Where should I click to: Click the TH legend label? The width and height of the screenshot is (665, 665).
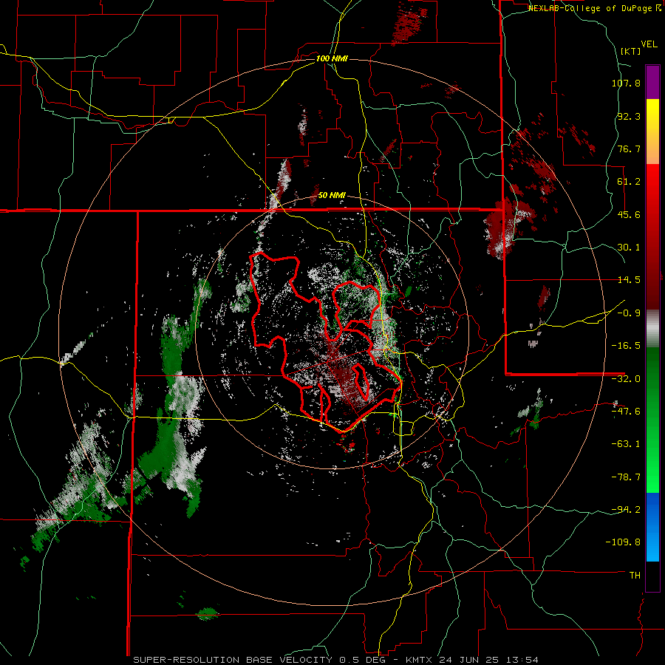pos(635,576)
